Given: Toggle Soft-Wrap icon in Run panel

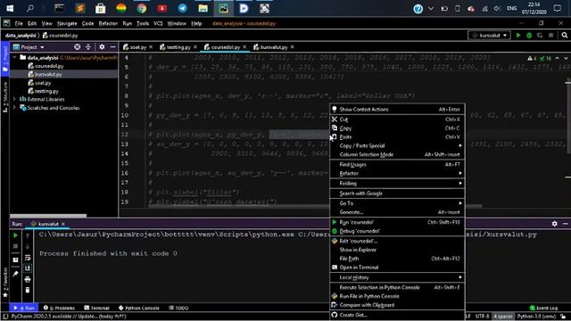Looking at the screenshot, I should pos(28,258).
